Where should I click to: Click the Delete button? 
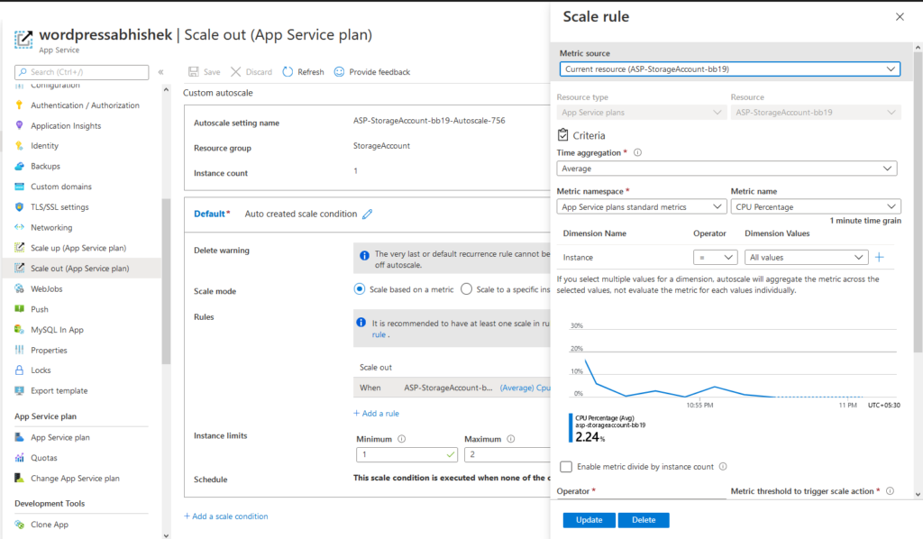pos(644,519)
